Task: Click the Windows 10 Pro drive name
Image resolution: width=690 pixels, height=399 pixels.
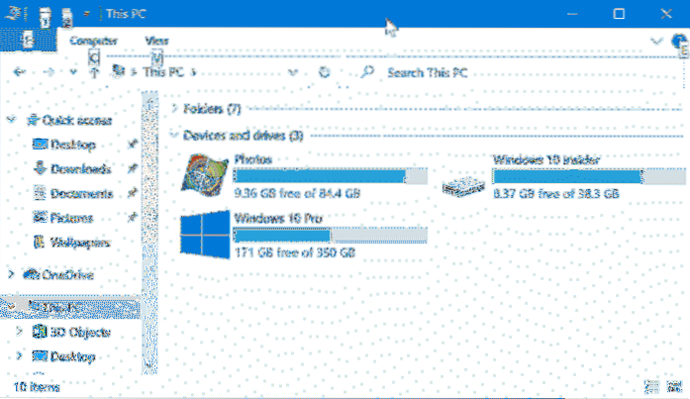Action: click(x=278, y=218)
